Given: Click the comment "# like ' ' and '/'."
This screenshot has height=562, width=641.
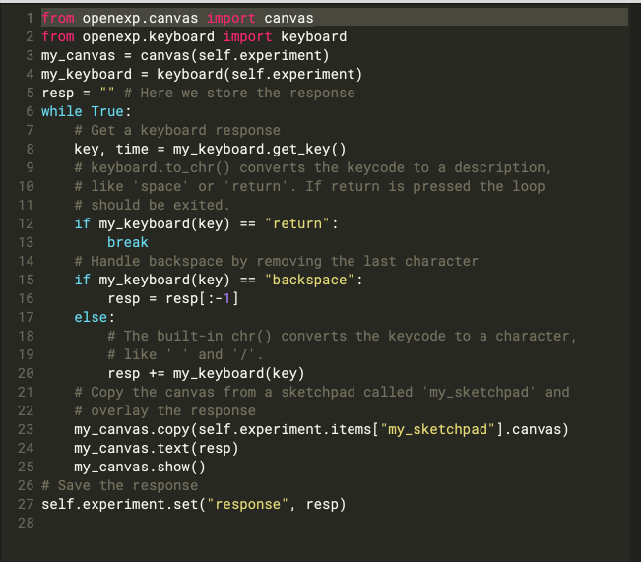Looking at the screenshot, I should (185, 354).
